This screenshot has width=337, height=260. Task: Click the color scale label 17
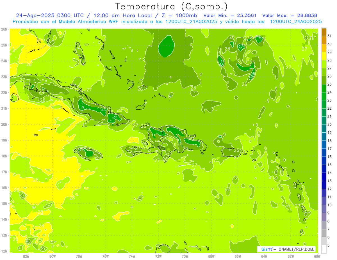pyautogui.click(x=329, y=149)
